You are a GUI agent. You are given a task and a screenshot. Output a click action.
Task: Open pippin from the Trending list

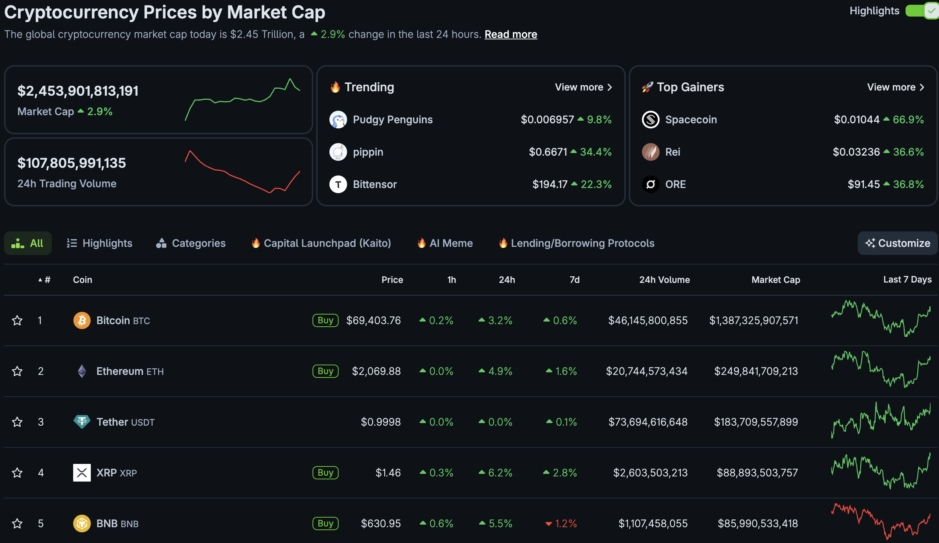368,152
